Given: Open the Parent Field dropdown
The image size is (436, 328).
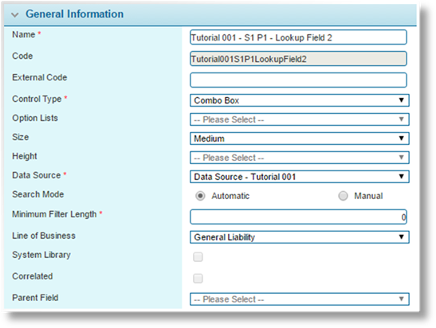Looking at the screenshot, I should point(300,299).
